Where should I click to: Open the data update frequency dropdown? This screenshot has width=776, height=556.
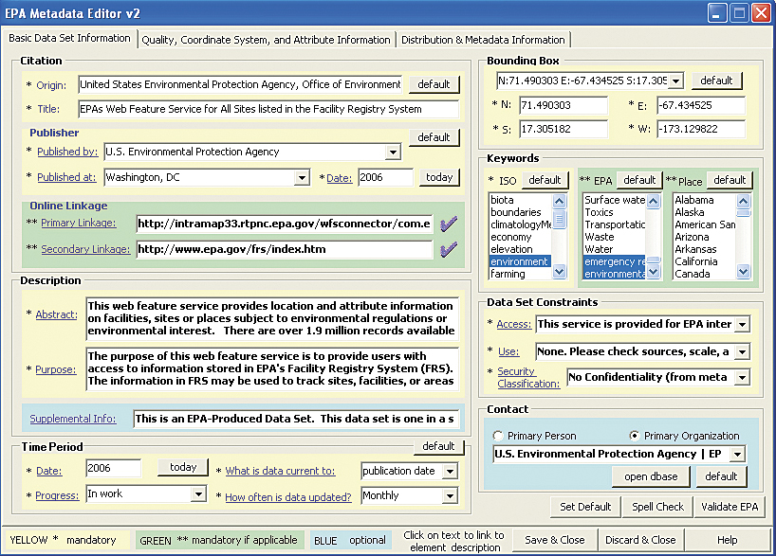tap(450, 495)
